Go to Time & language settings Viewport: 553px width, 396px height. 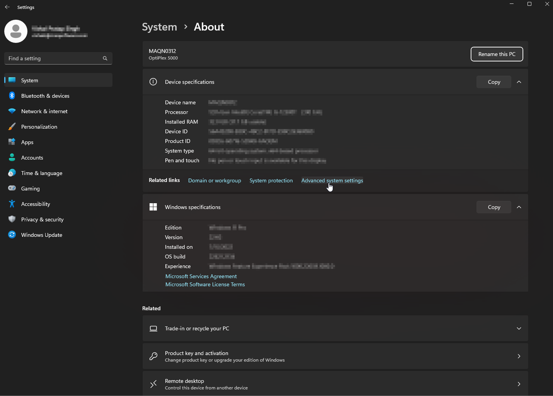click(x=42, y=173)
